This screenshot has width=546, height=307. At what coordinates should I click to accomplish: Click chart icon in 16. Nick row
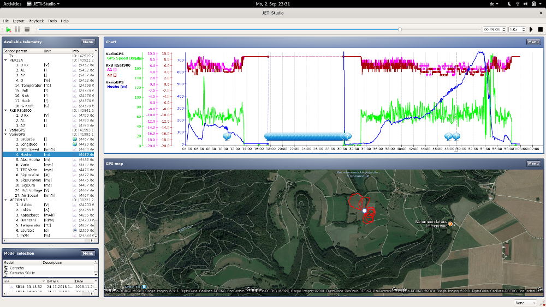coord(74,95)
